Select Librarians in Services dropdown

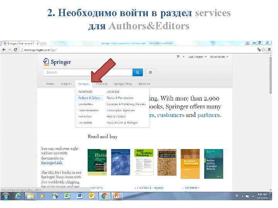(x=113, y=92)
